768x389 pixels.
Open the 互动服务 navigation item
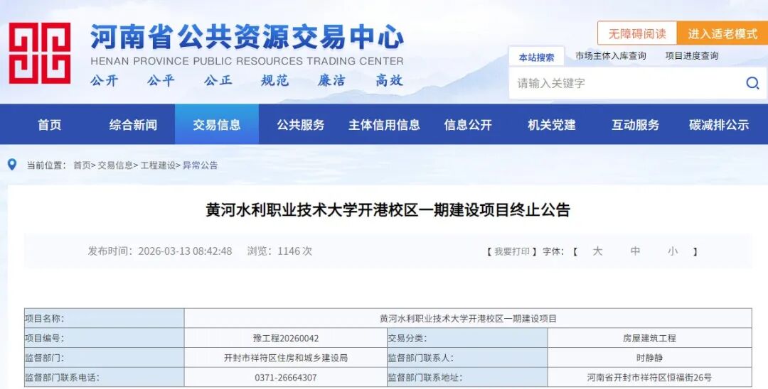tap(635, 125)
